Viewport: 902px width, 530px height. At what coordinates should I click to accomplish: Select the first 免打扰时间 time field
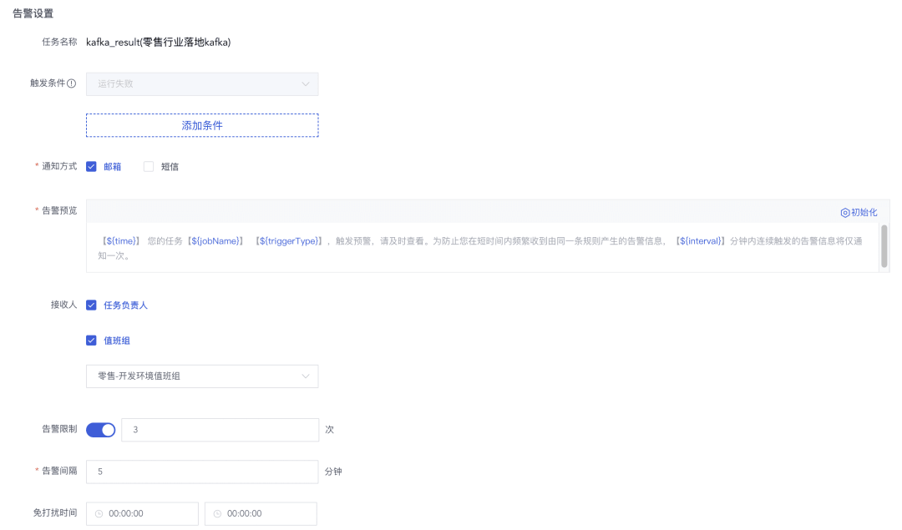click(146, 514)
